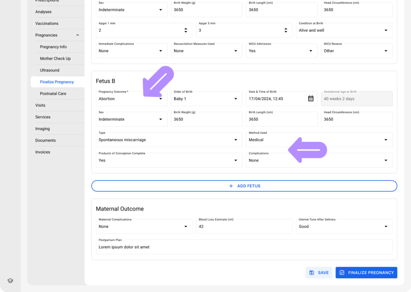The width and height of the screenshot is (411, 292).
Task: Click graduation cap icon in bottom-left corner
Action: click(x=10, y=281)
